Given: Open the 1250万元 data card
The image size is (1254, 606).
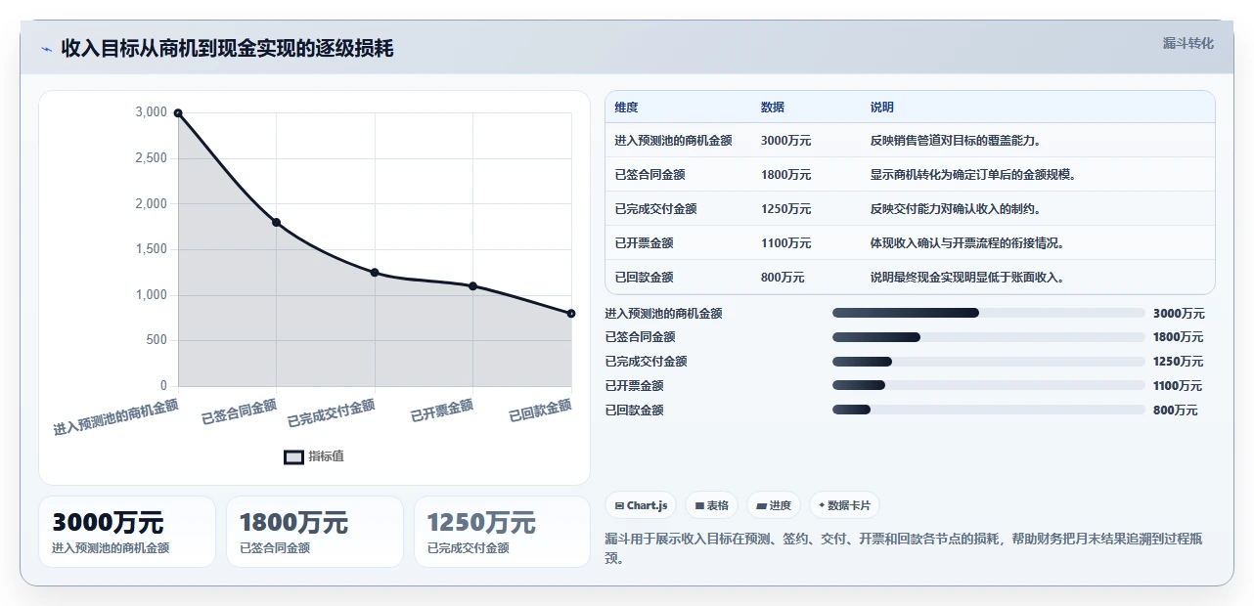Looking at the screenshot, I should coord(503,532).
